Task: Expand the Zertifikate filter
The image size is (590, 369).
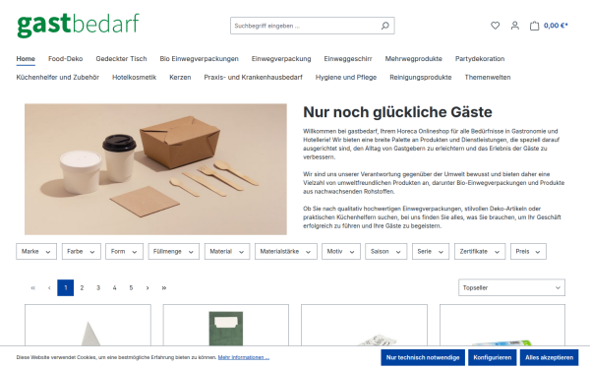Action: tap(480, 251)
